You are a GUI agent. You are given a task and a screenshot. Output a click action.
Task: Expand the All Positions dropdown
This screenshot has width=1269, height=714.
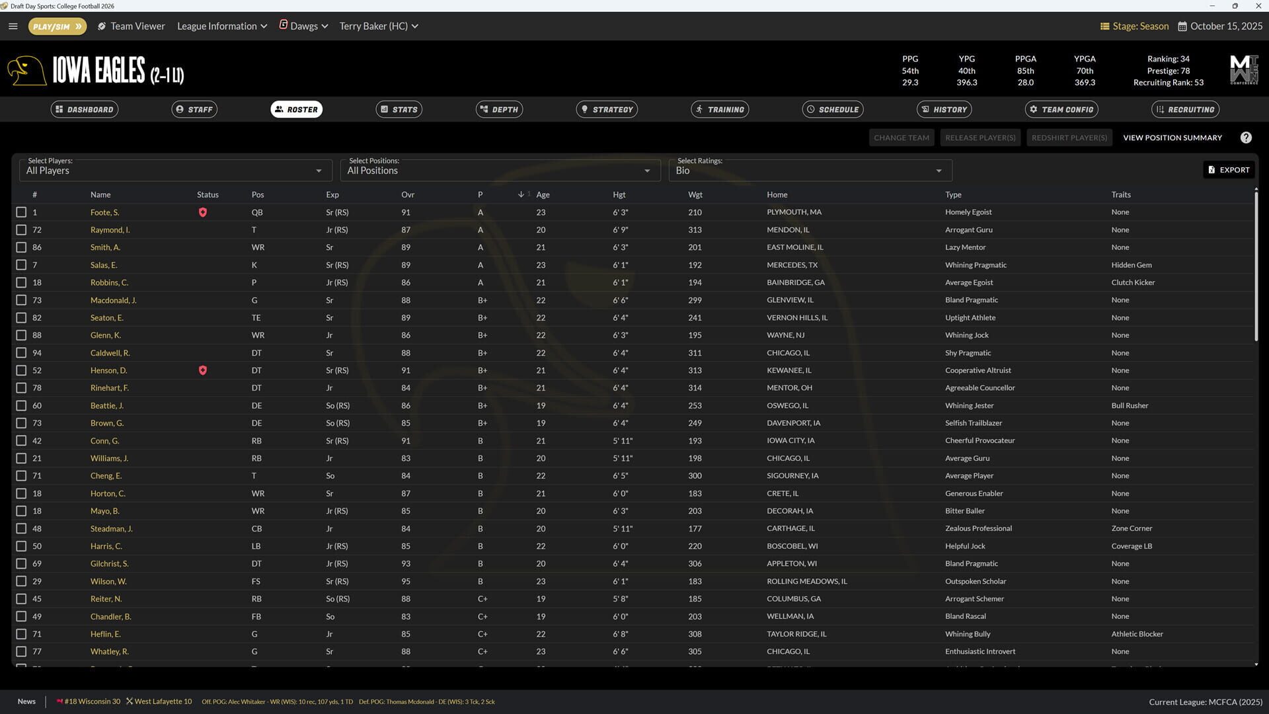[500, 170]
